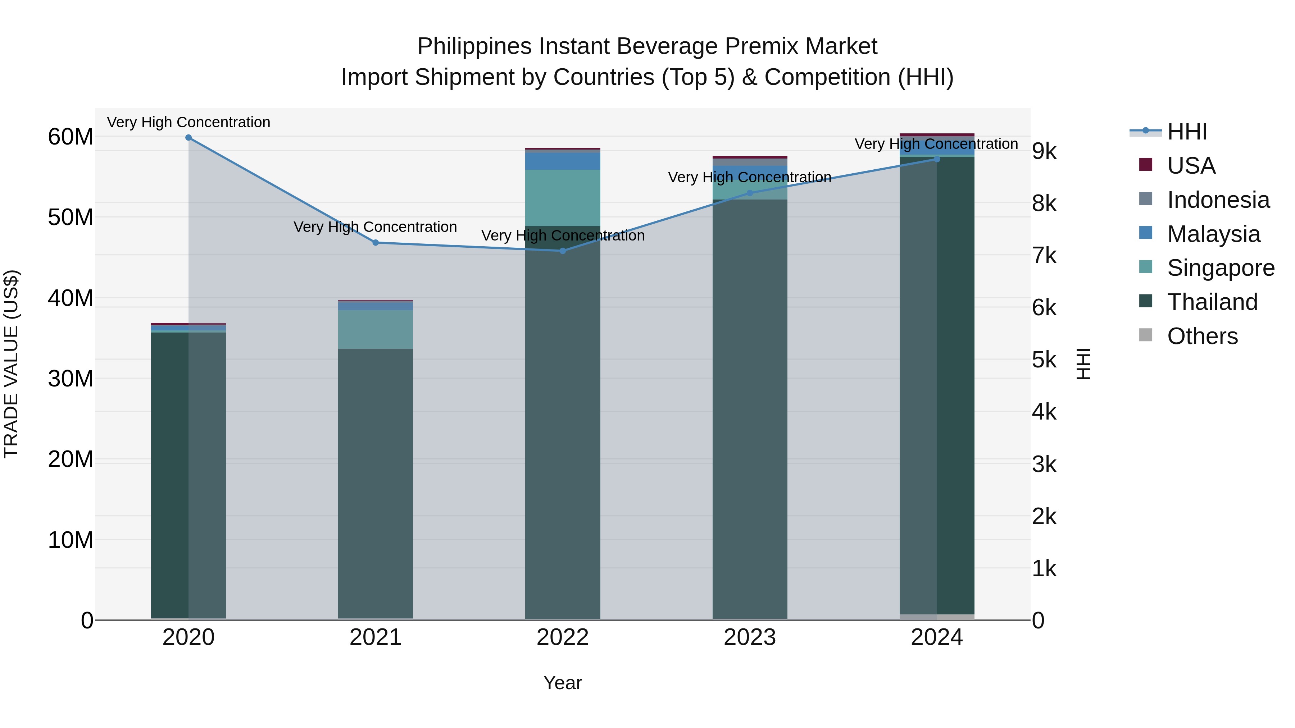The image size is (1295, 728).
Task: Click the Singapore teal legend swatch
Action: coord(1146,267)
